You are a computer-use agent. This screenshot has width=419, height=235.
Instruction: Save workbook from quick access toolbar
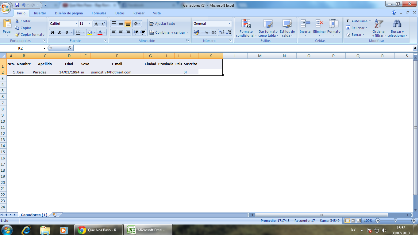pyautogui.click(x=17, y=5)
